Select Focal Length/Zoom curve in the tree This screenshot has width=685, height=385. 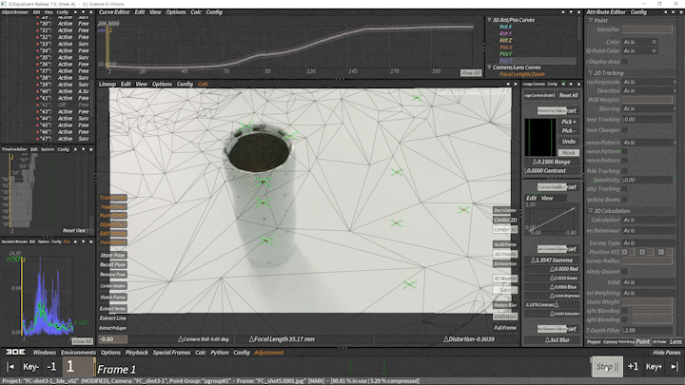click(x=522, y=74)
